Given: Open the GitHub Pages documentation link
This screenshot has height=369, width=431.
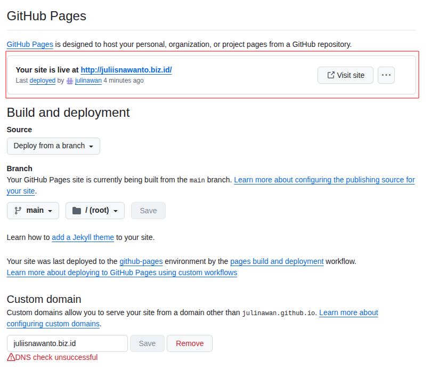Looking at the screenshot, I should pyautogui.click(x=30, y=44).
